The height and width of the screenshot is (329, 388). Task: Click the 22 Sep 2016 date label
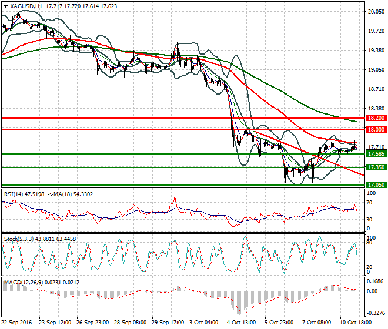(x=17, y=323)
